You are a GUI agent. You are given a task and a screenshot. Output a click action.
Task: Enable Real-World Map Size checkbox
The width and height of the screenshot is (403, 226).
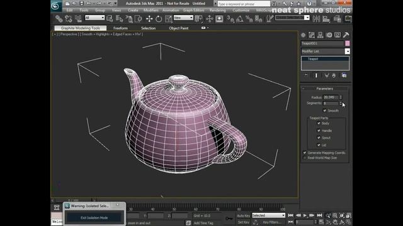305,158
